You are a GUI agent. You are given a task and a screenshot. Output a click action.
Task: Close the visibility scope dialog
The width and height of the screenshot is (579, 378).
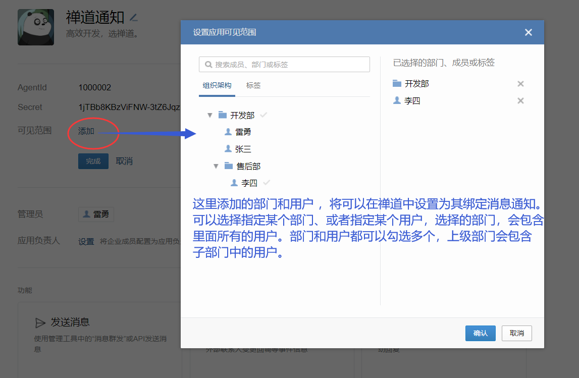point(529,32)
